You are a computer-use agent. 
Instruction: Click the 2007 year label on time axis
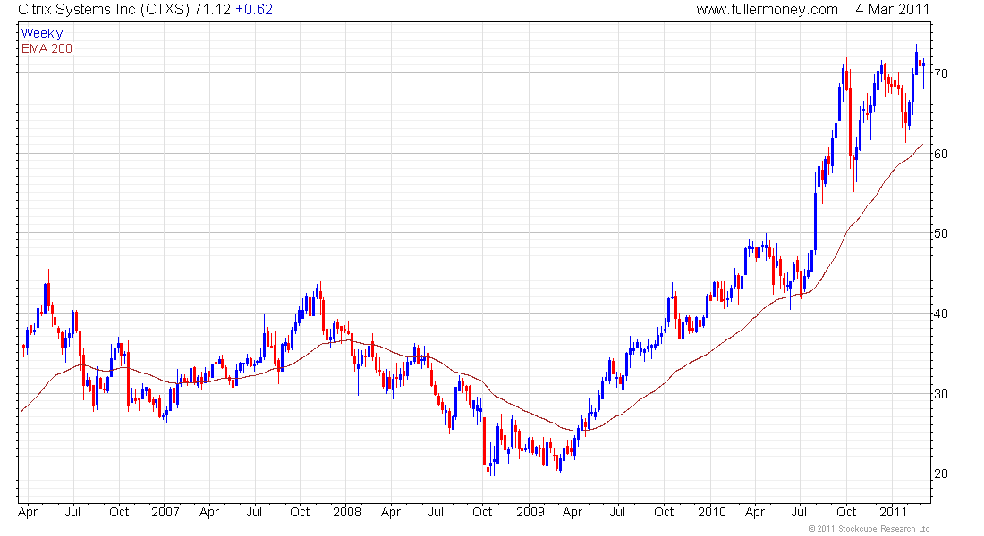pos(165,512)
